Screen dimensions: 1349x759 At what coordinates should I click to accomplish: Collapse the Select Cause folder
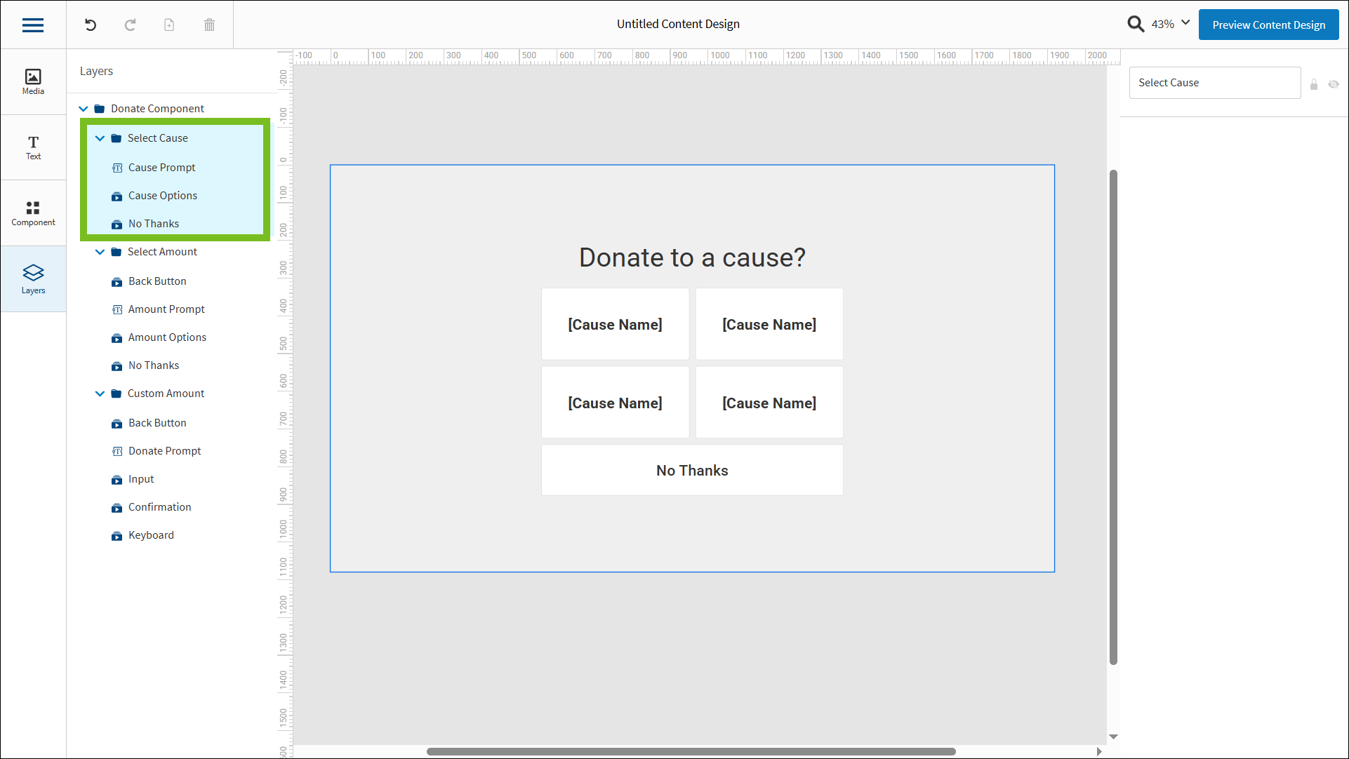pos(100,137)
